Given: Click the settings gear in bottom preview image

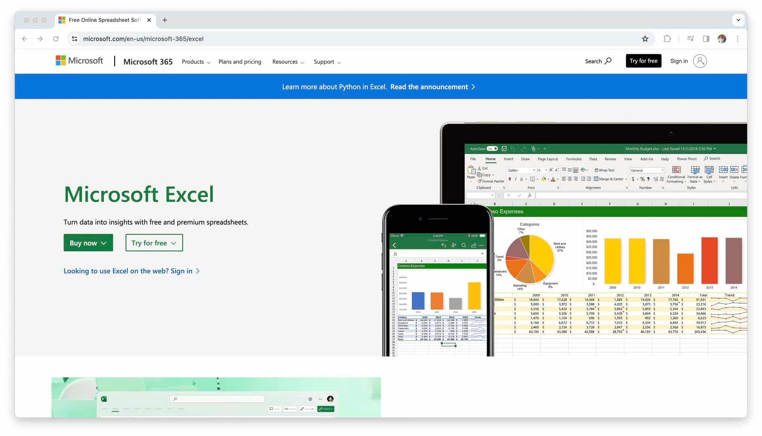Looking at the screenshot, I should point(310,399).
